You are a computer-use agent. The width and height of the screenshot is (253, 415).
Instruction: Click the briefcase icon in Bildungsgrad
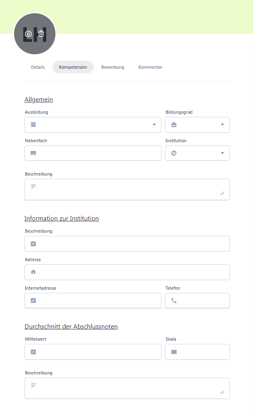(174, 125)
